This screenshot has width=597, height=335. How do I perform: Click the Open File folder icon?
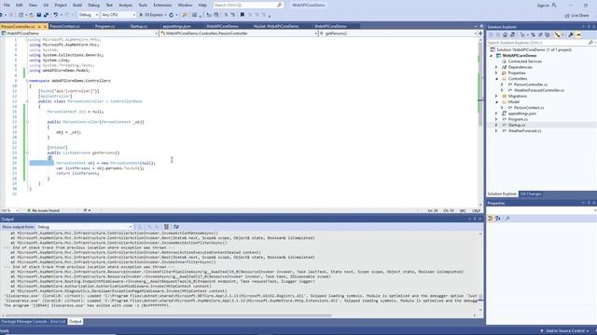pos(32,15)
